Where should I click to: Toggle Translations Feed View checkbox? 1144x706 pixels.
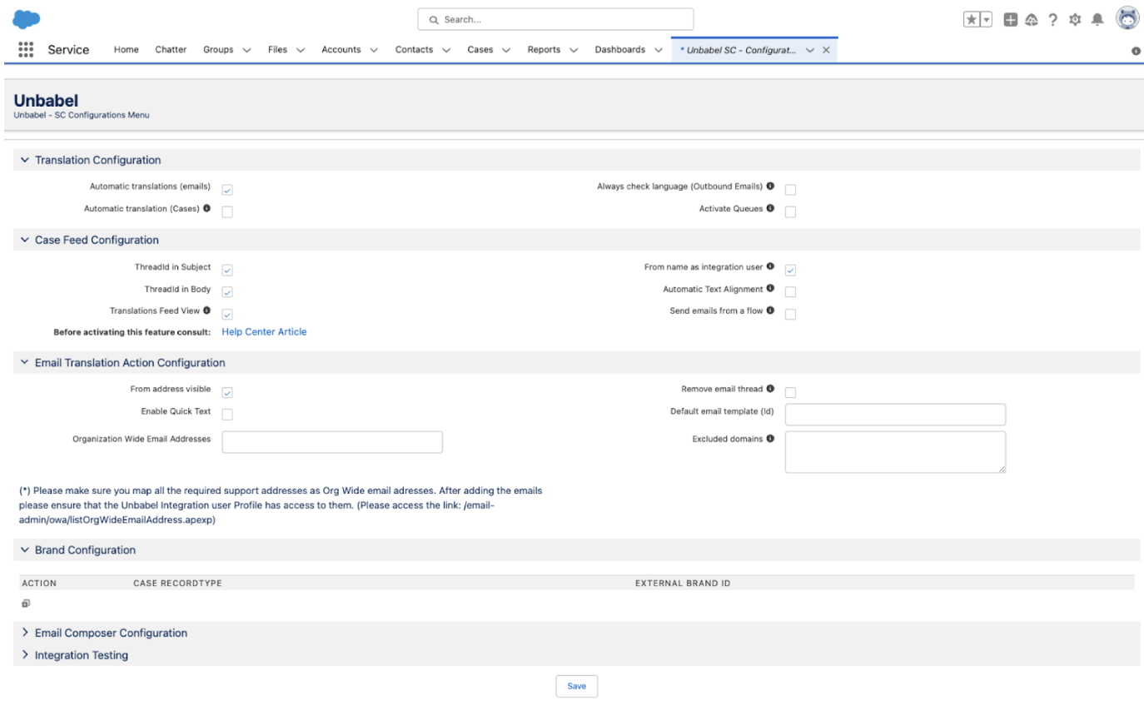[227, 314]
